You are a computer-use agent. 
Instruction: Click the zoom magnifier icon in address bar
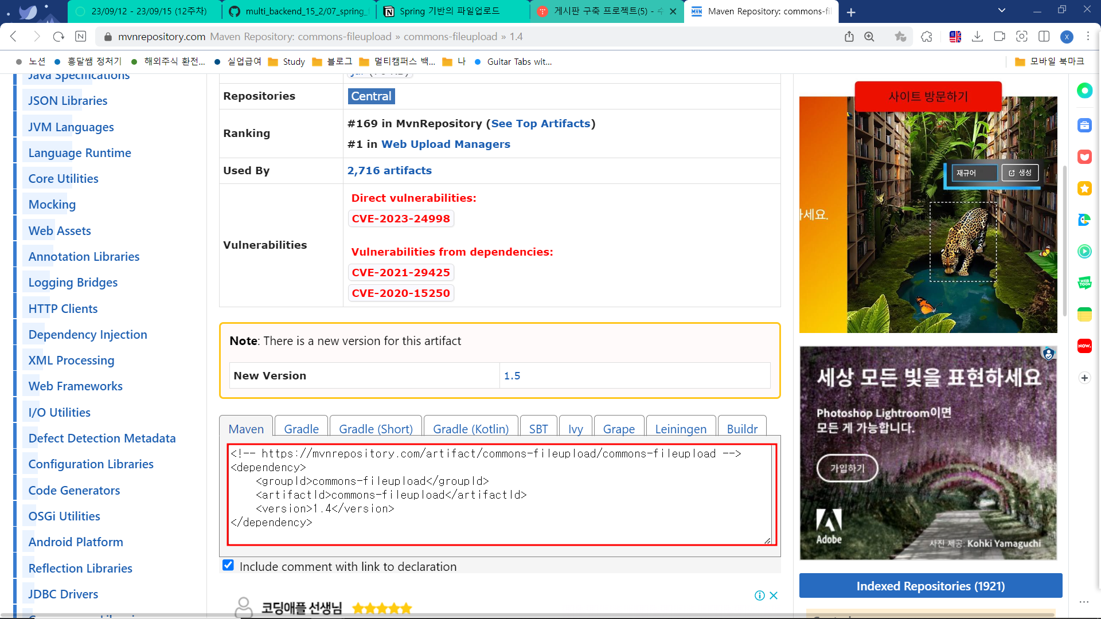869,37
